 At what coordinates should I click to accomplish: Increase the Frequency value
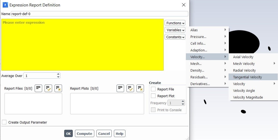(x=183, y=101)
